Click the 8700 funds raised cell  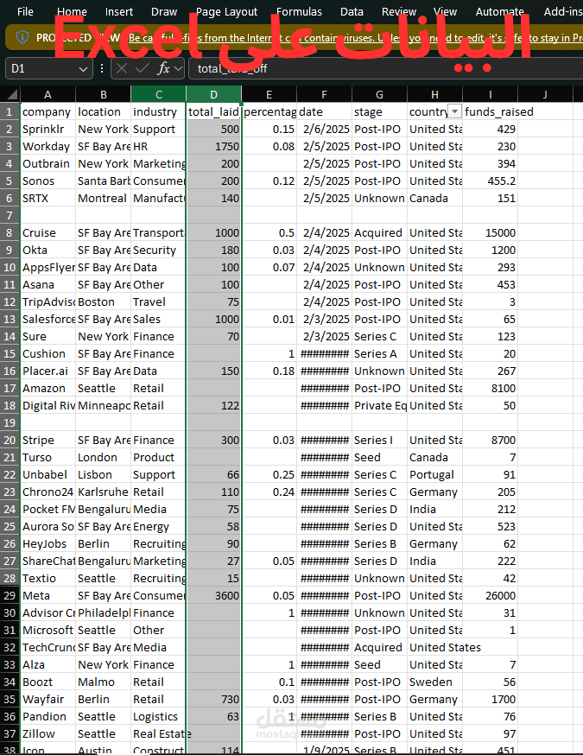coord(490,440)
